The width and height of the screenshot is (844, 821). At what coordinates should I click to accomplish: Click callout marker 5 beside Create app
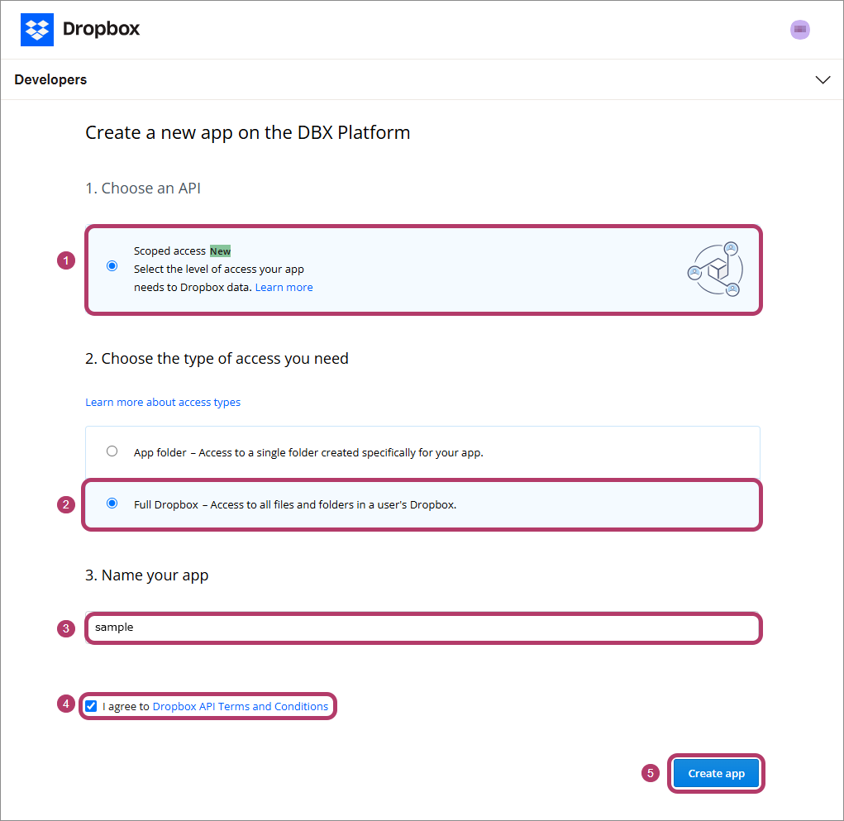tap(651, 773)
